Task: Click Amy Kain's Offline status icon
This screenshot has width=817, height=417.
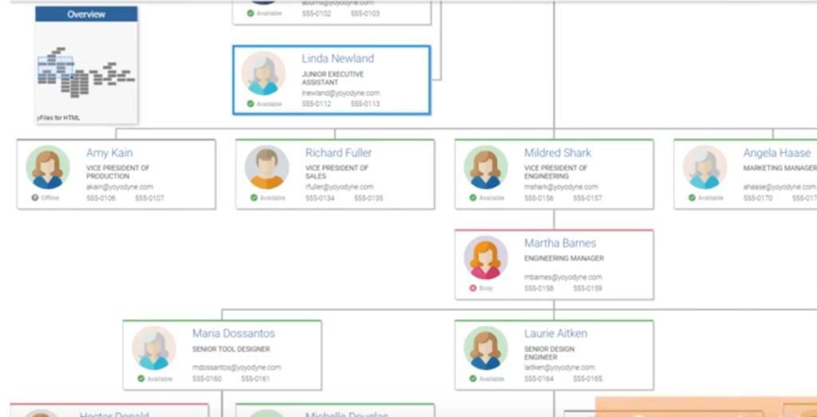Action: (35, 198)
